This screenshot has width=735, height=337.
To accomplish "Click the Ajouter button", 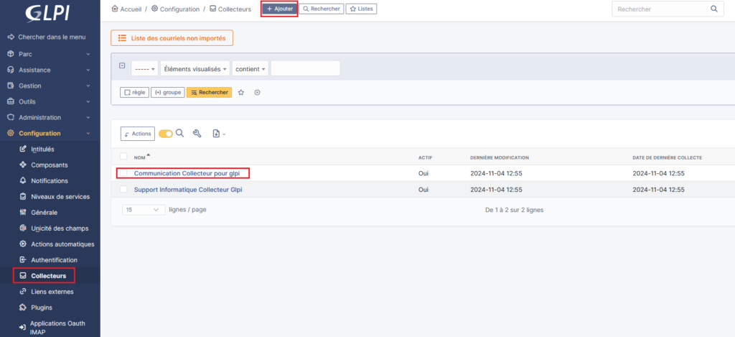I will [279, 9].
